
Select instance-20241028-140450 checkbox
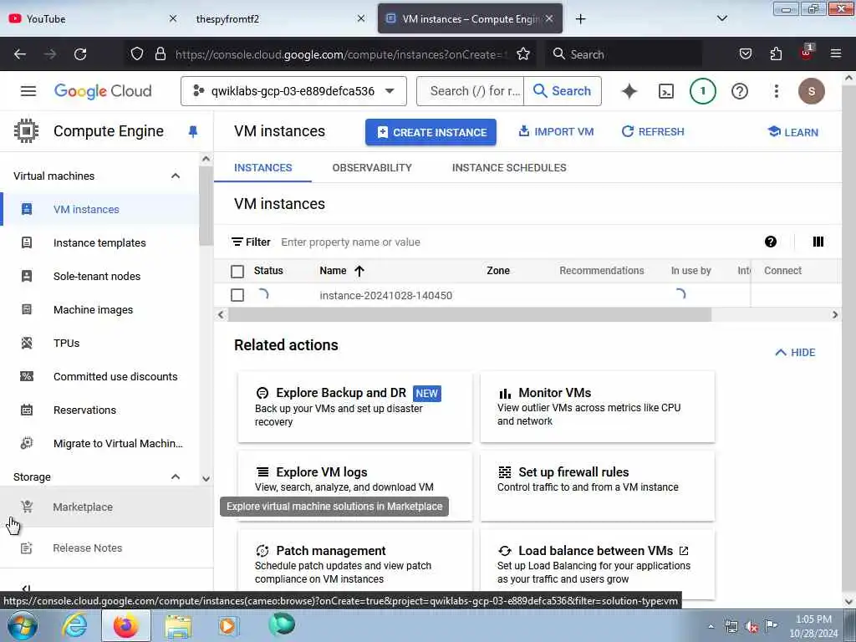237,295
